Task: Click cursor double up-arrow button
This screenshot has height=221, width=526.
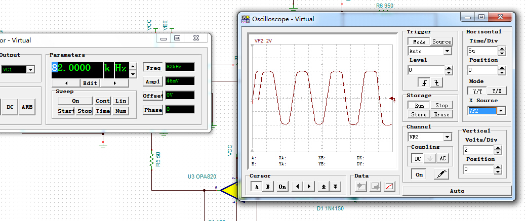Action: pos(323,187)
